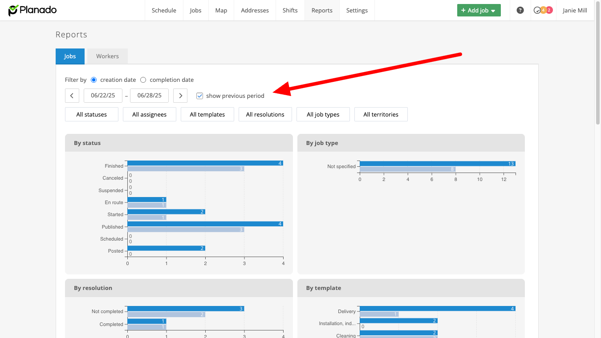Viewport: 601px width, 338px height.
Task: Click the Posted status bar
Action: (x=166, y=248)
